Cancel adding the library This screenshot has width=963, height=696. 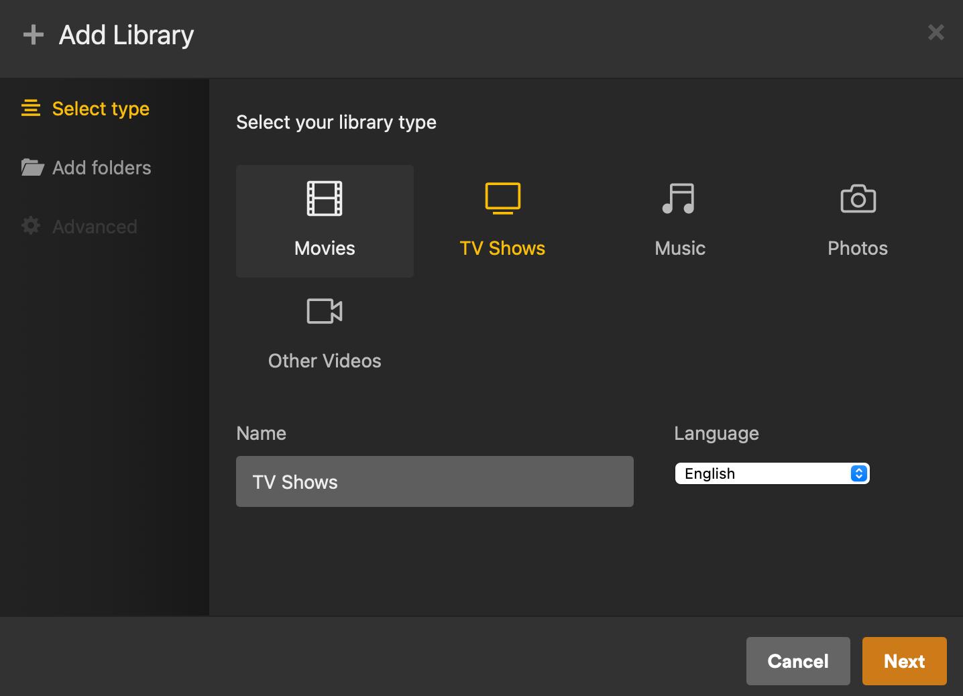point(798,661)
